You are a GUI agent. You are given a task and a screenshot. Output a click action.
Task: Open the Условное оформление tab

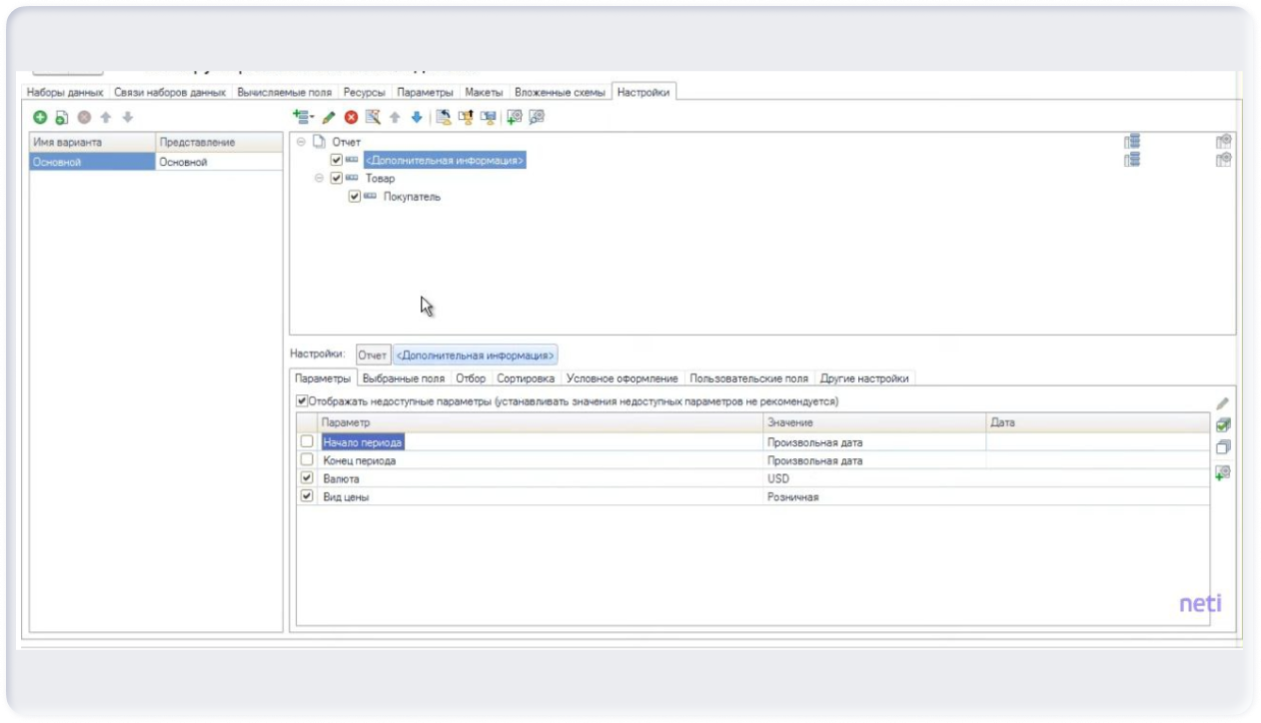pyautogui.click(x=622, y=378)
